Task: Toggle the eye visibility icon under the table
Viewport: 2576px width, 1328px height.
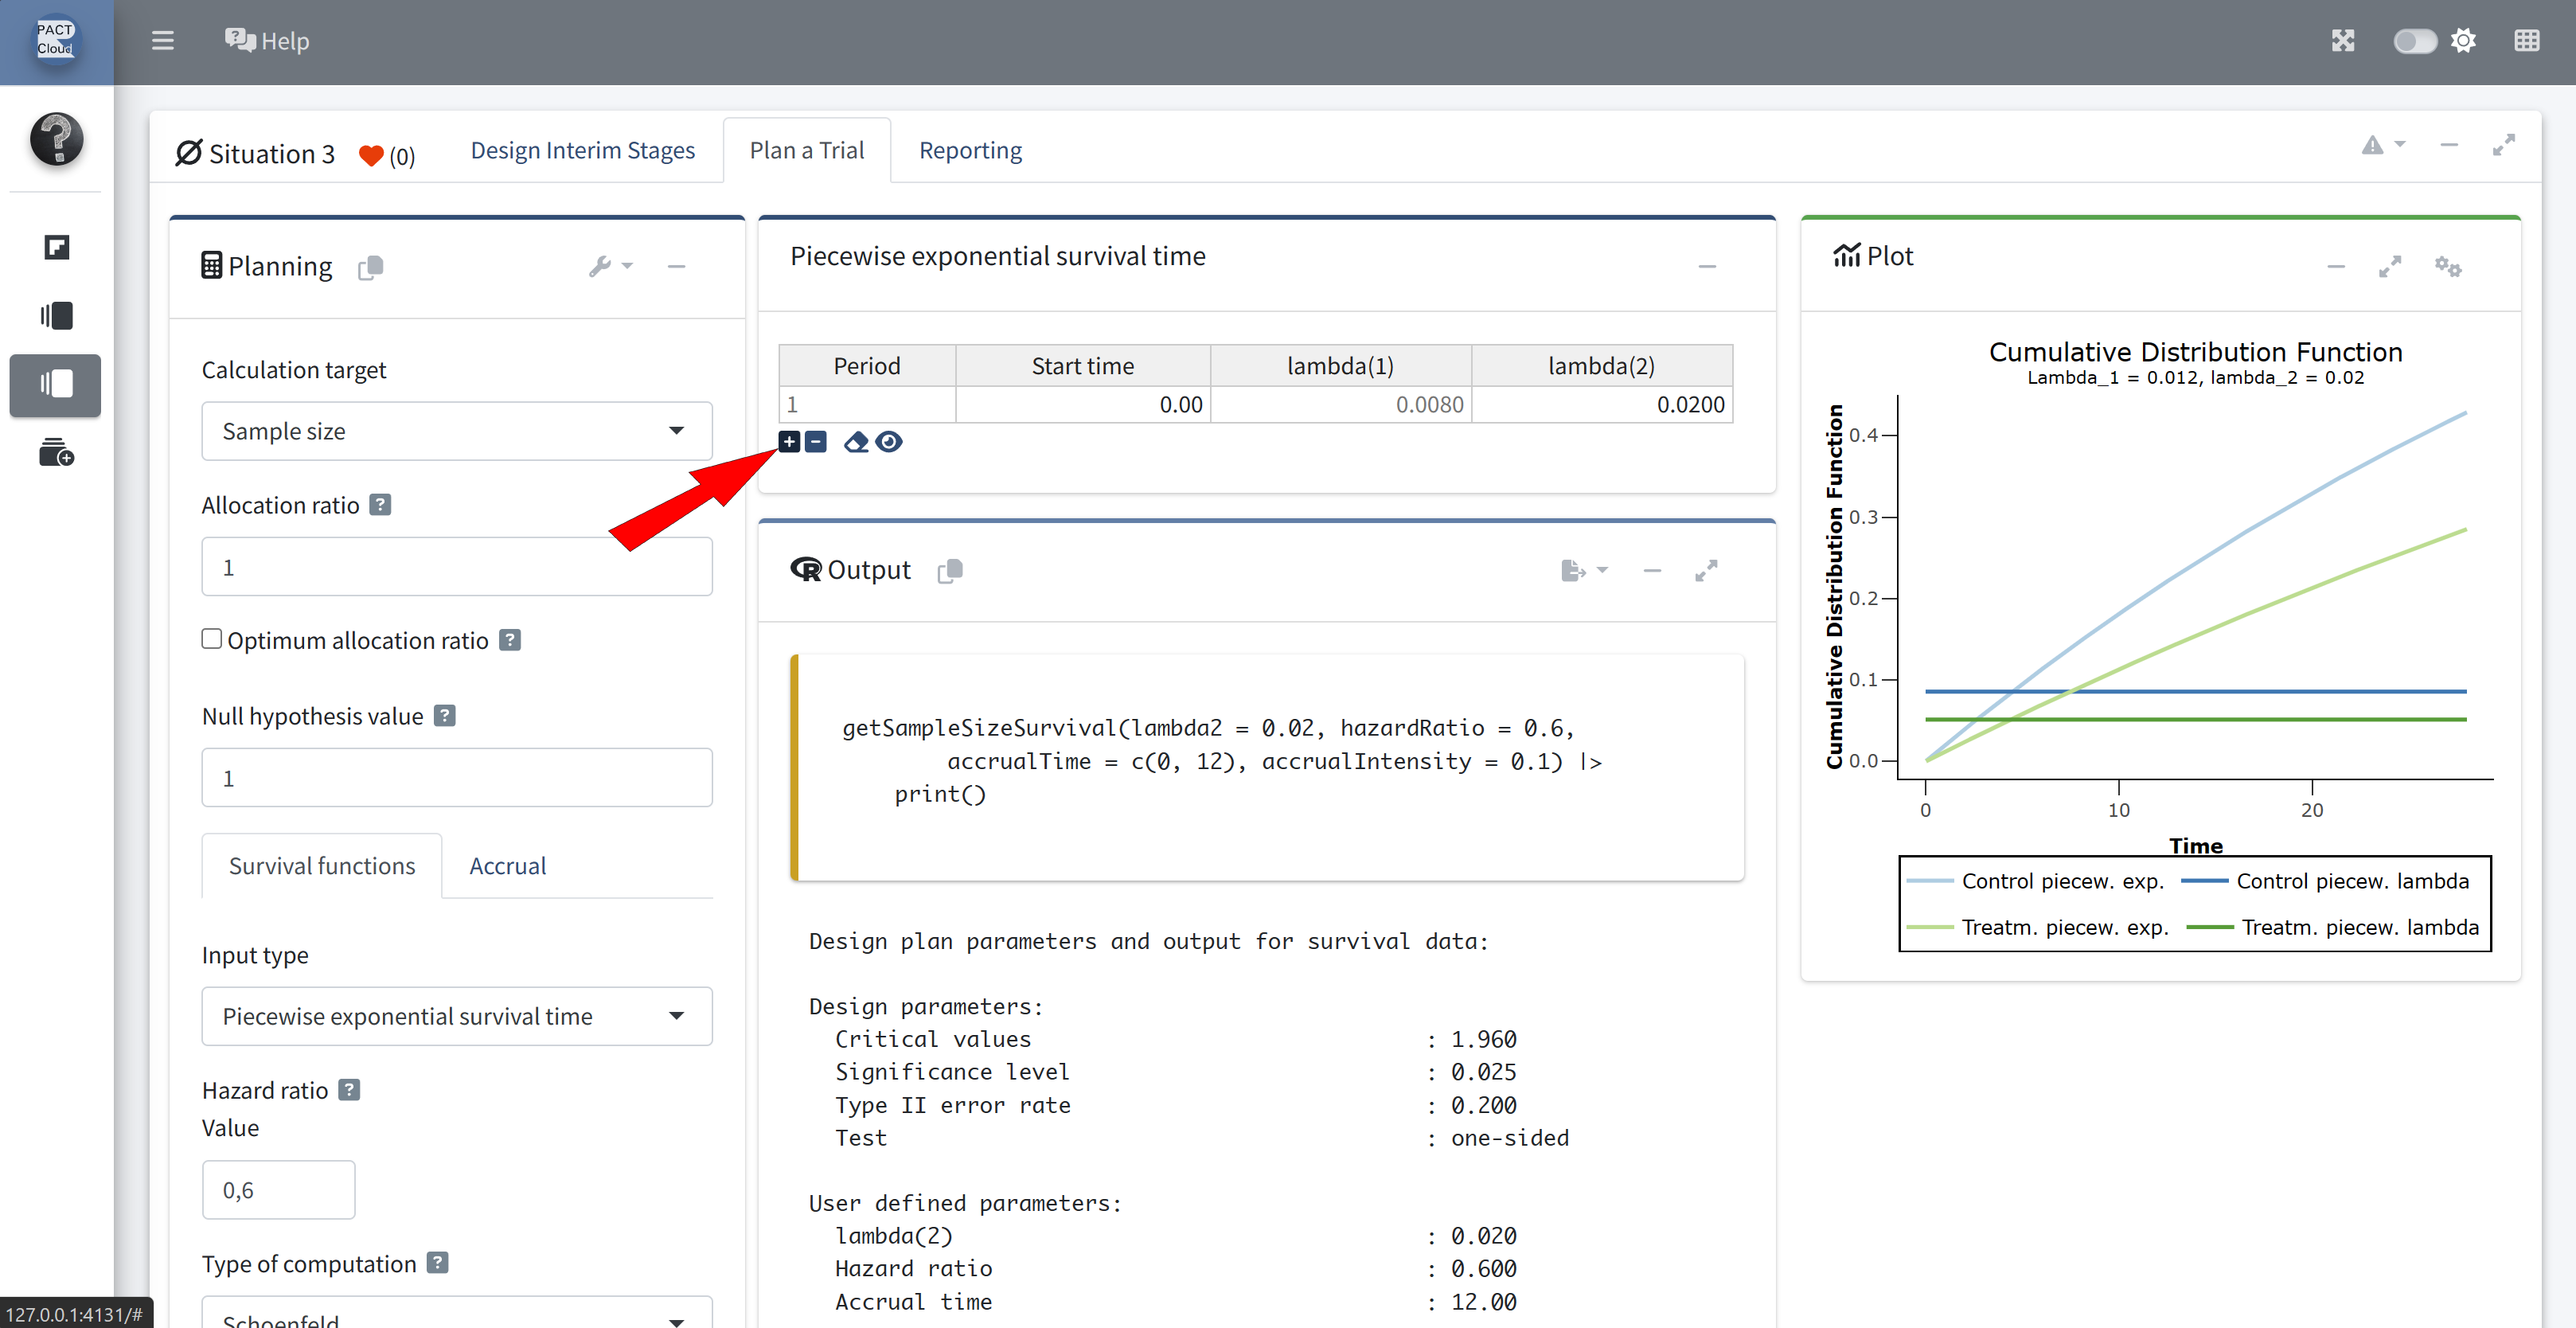Action: point(888,441)
